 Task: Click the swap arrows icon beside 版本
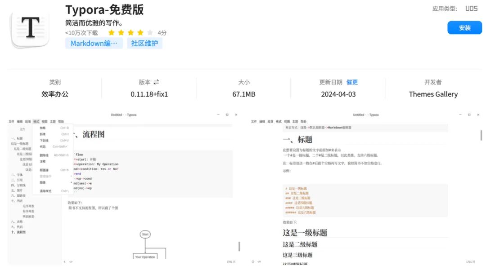(156, 82)
